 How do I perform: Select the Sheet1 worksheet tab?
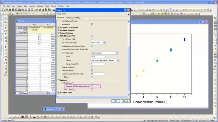click(x=25, y=93)
